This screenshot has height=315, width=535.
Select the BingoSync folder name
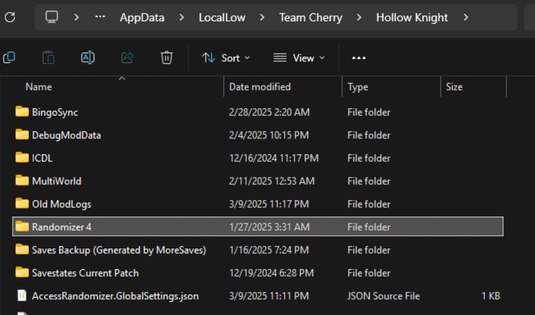click(55, 112)
